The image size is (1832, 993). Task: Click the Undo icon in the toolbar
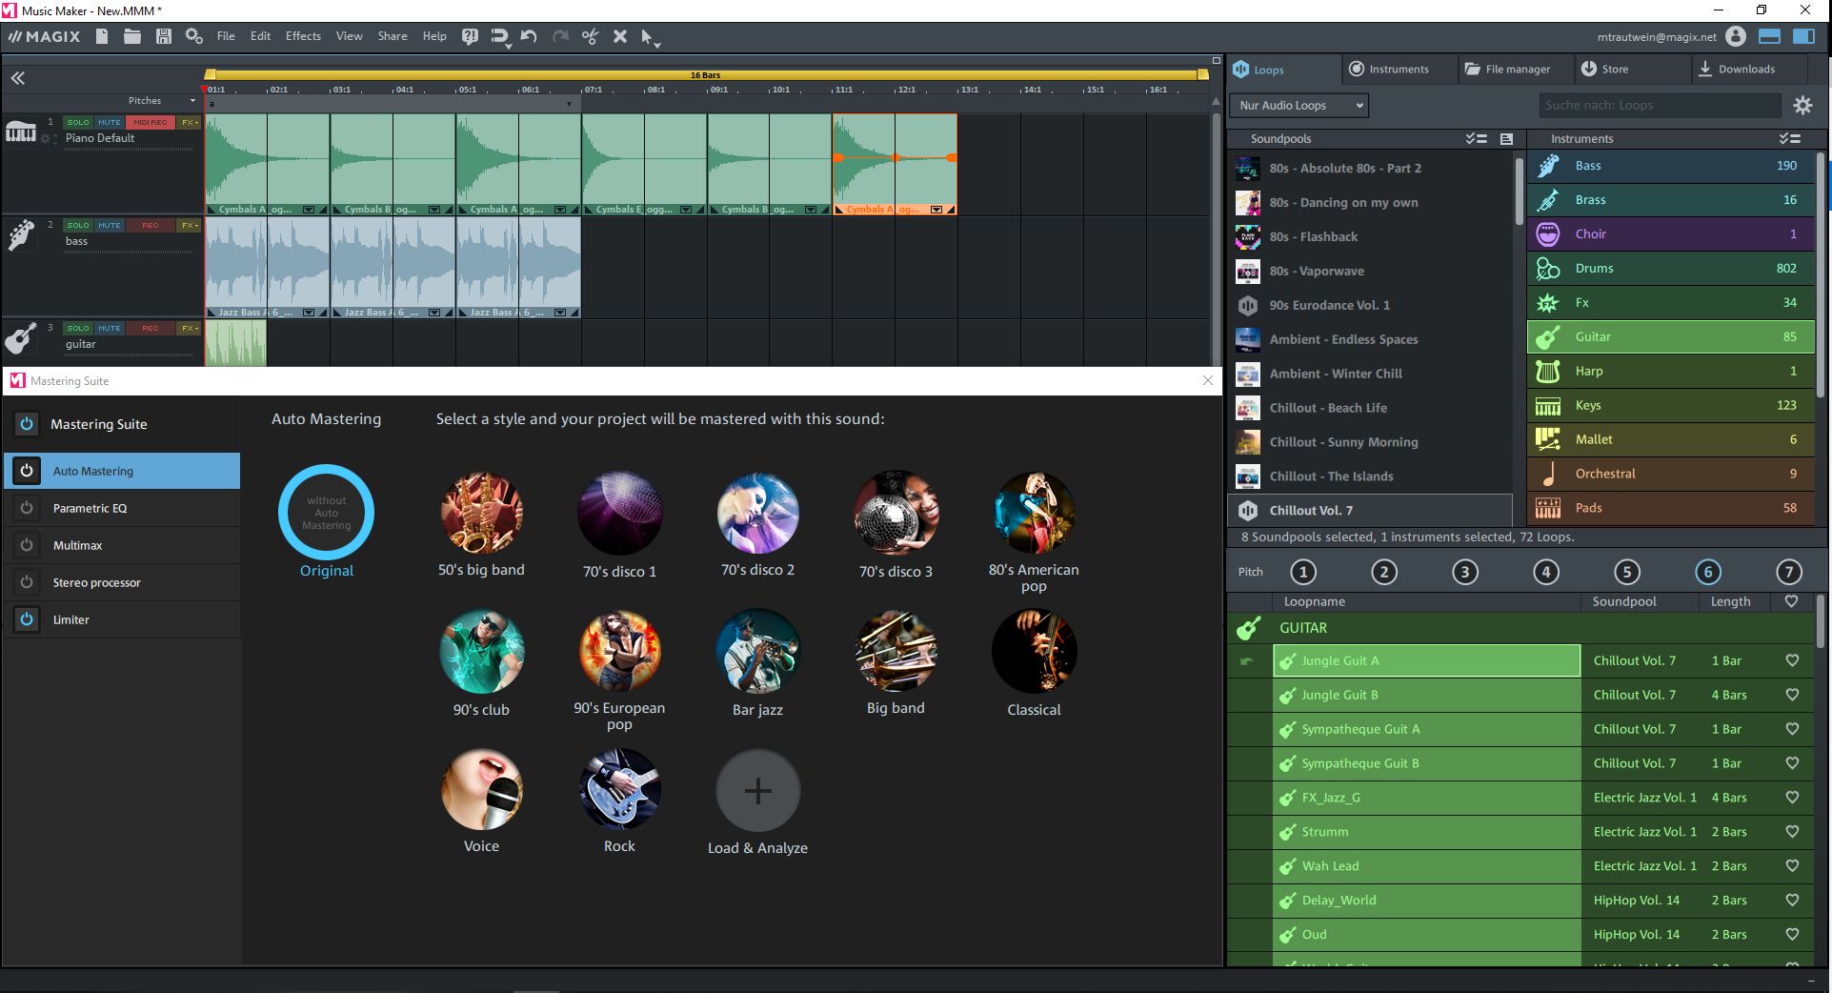[x=530, y=36]
